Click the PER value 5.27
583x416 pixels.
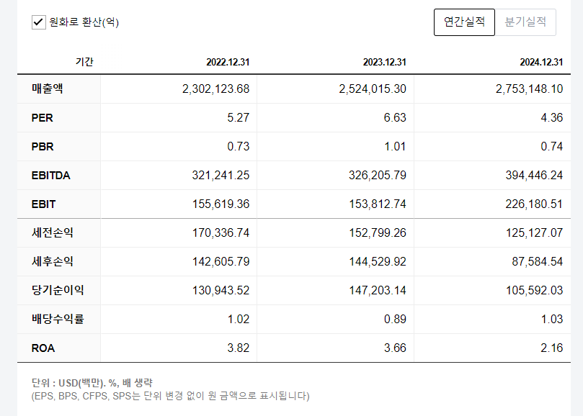pyautogui.click(x=239, y=118)
